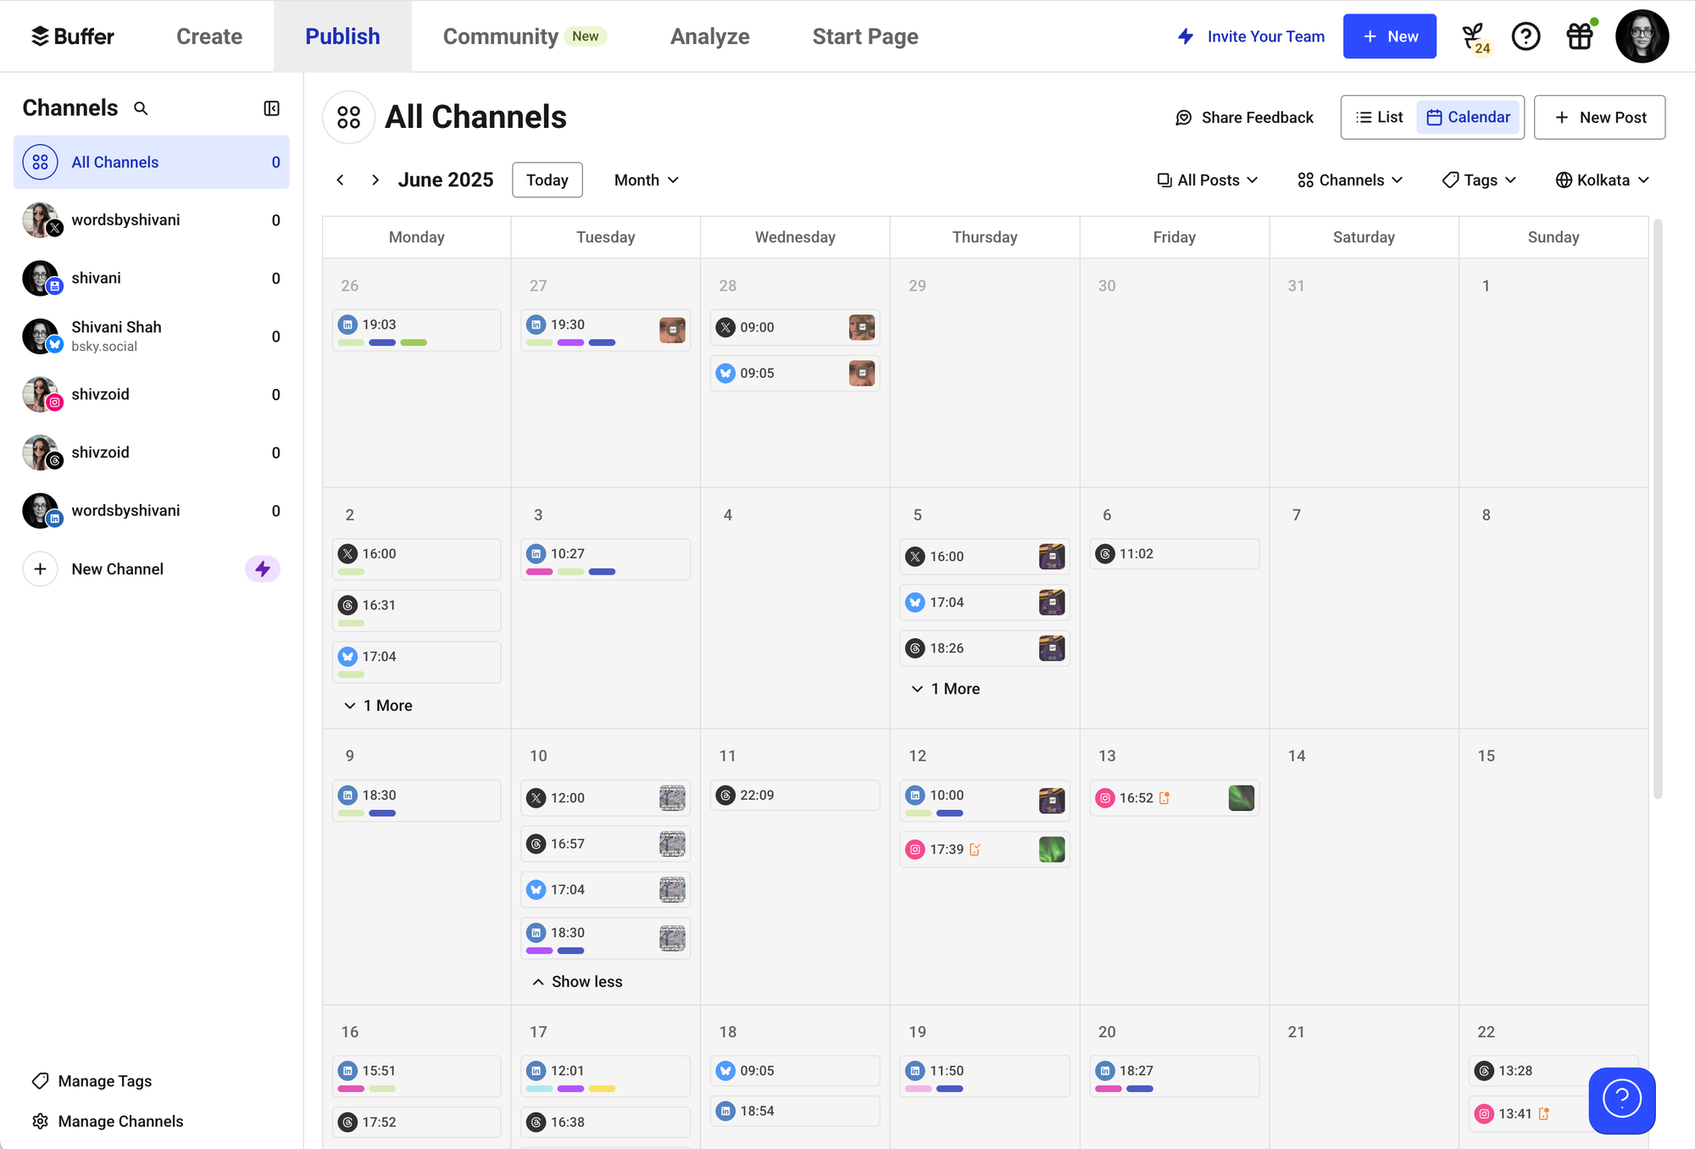Open the Month view dropdown
The height and width of the screenshot is (1149, 1695).
point(646,180)
